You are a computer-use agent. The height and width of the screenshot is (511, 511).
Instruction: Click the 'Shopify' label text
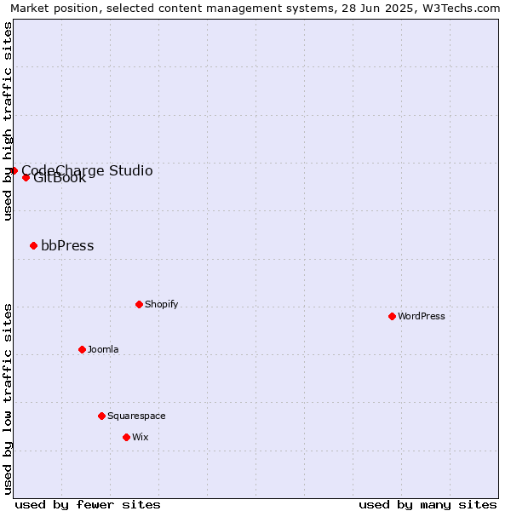coord(161,304)
